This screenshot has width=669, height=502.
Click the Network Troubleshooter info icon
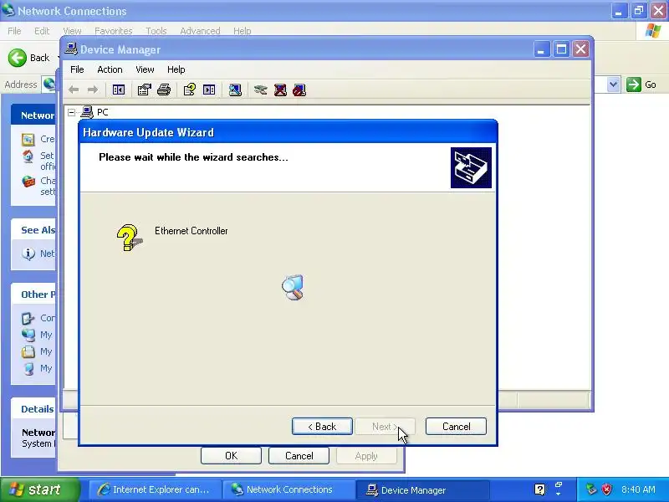coord(28,254)
